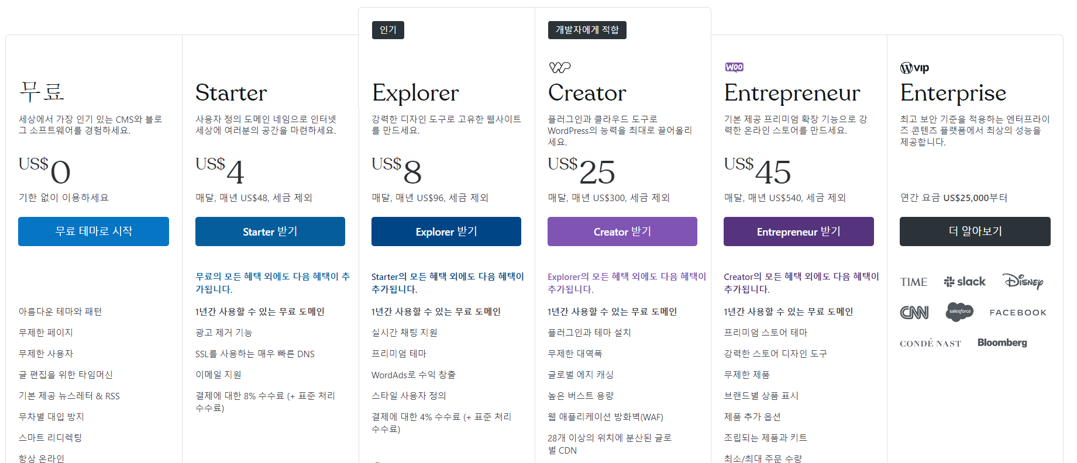Image resolution: width=1077 pixels, height=463 pixels.
Task: Click the Creator 받기 button
Action: (622, 231)
